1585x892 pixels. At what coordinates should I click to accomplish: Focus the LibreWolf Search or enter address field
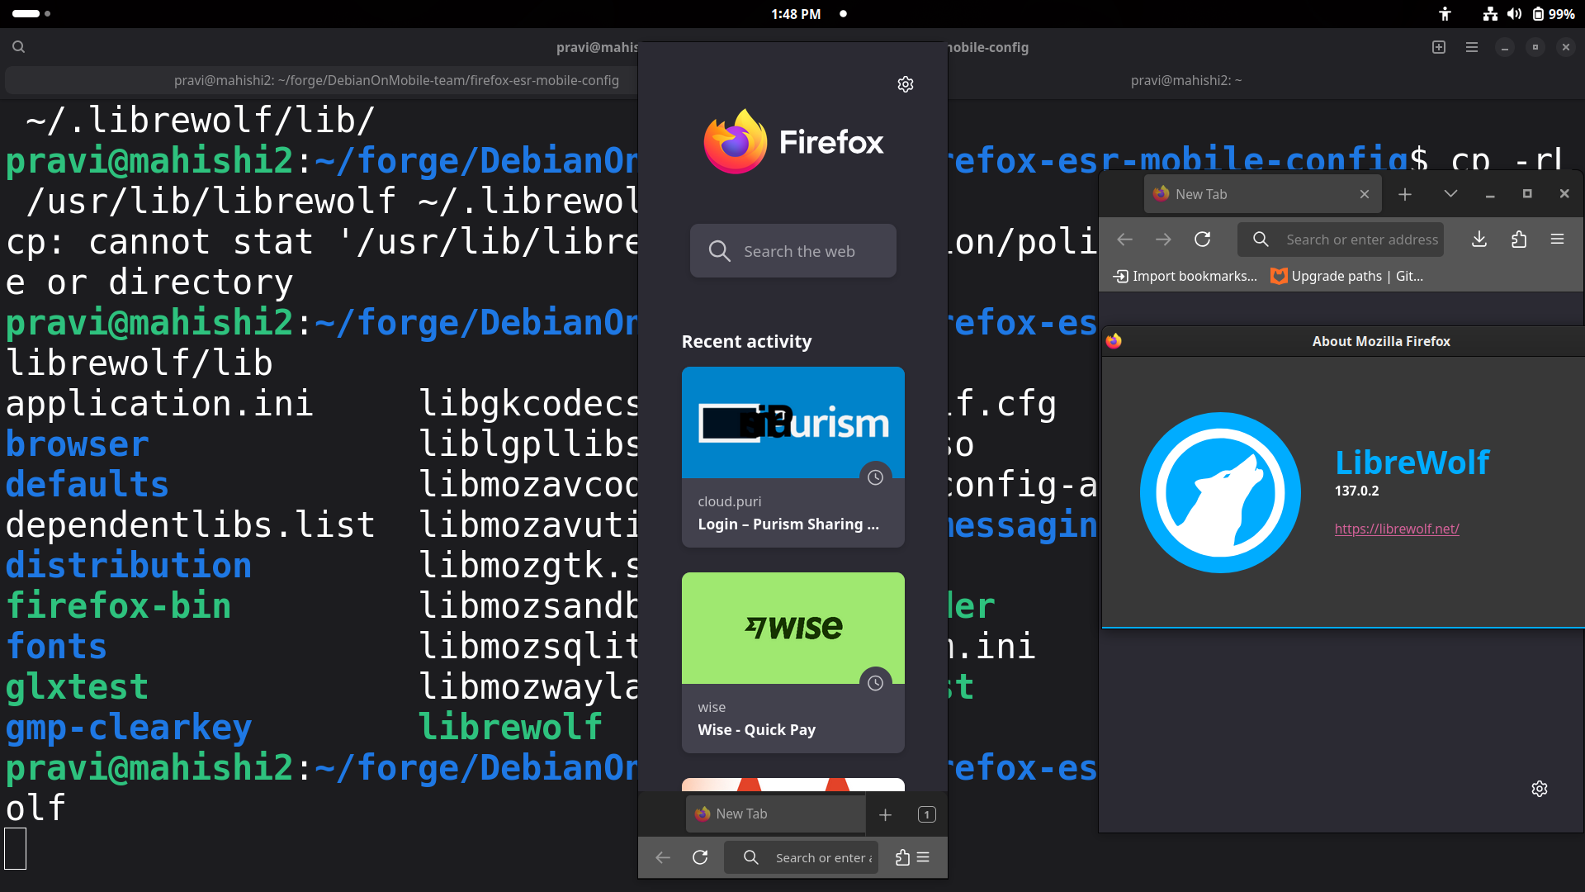click(x=1341, y=240)
